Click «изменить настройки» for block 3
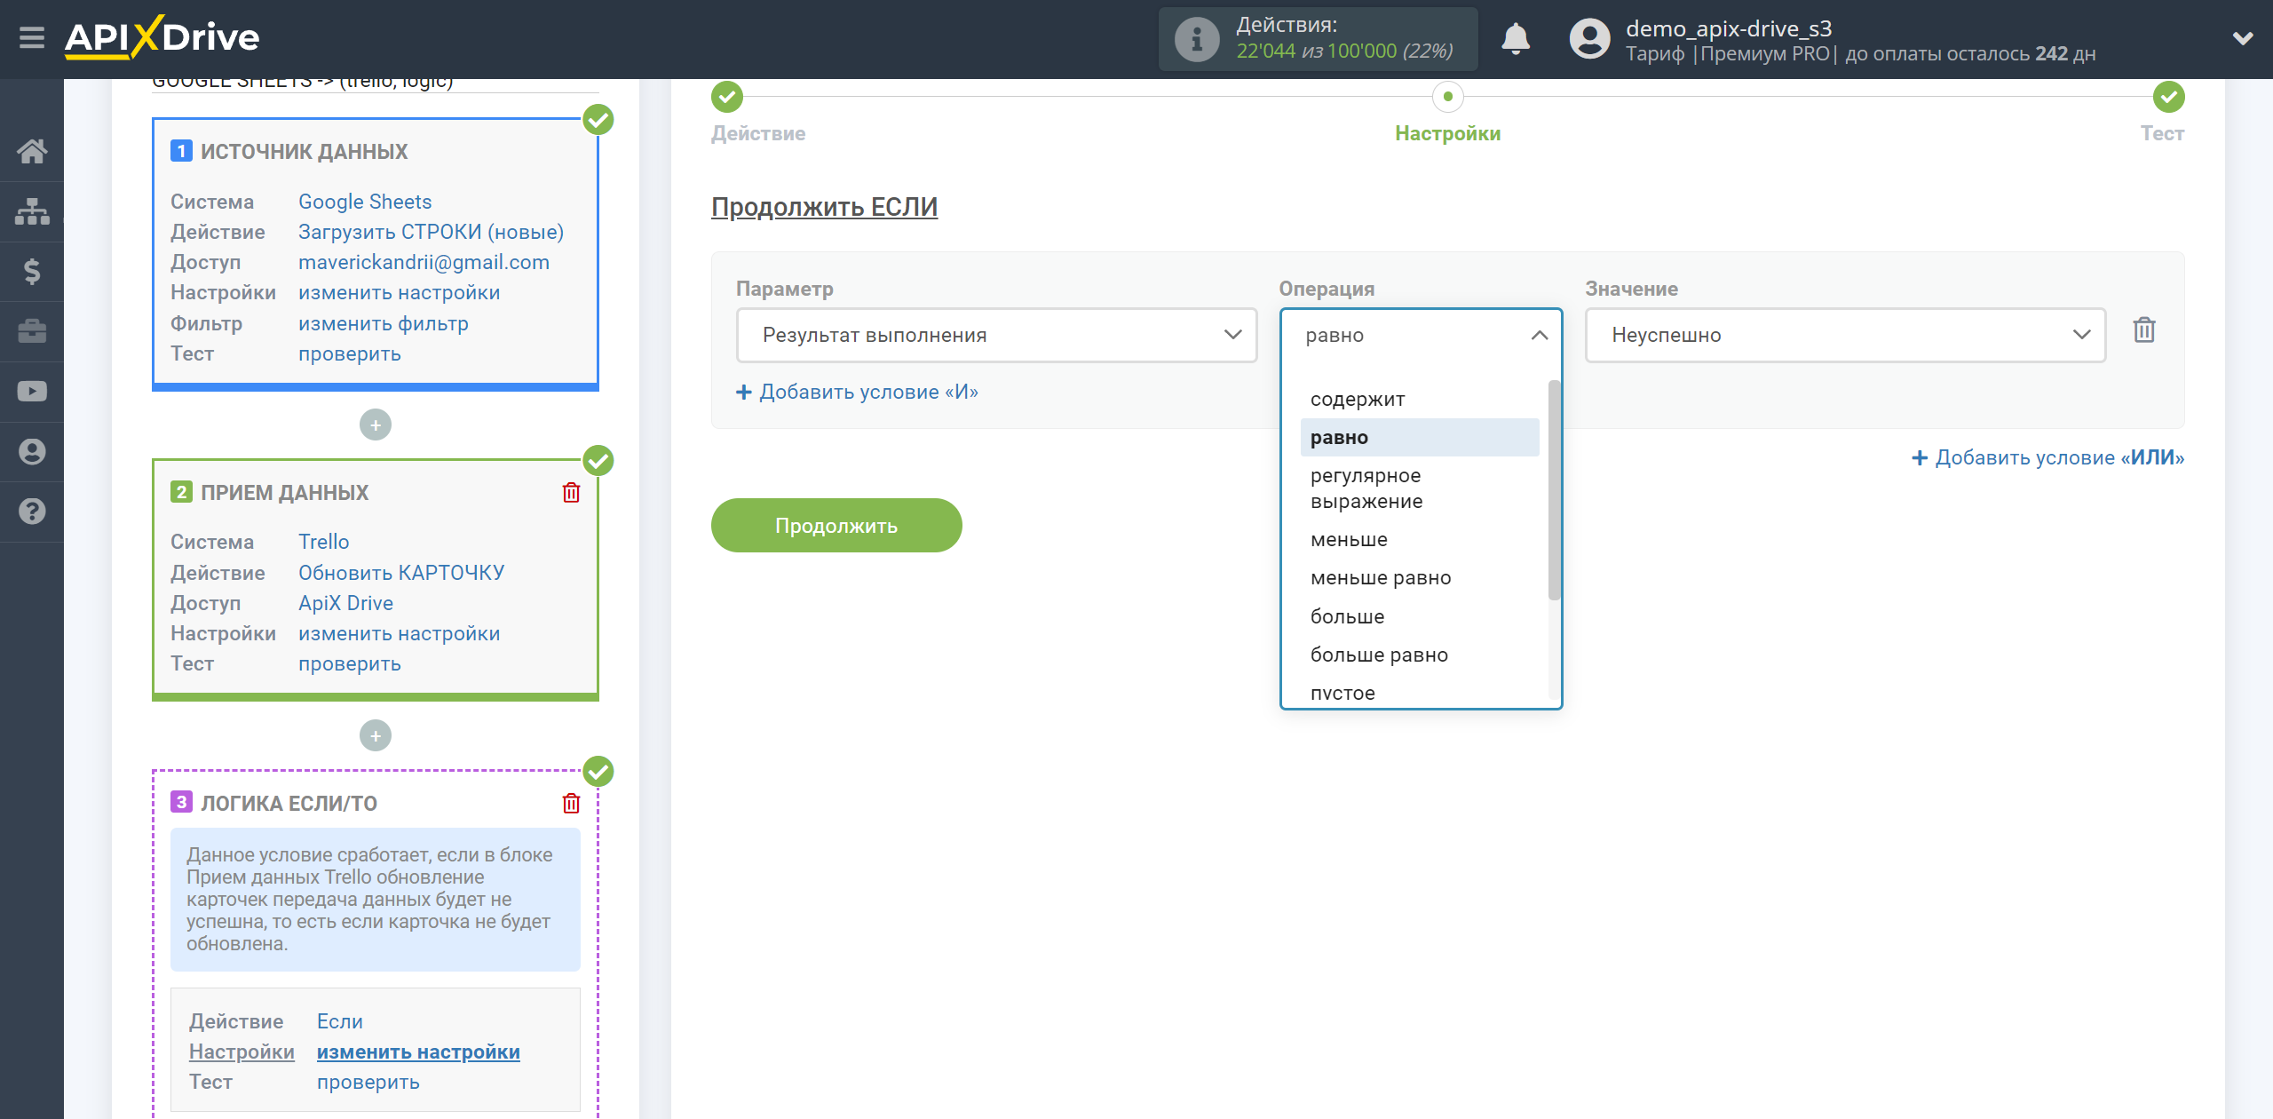The height and width of the screenshot is (1119, 2273). (x=417, y=1050)
